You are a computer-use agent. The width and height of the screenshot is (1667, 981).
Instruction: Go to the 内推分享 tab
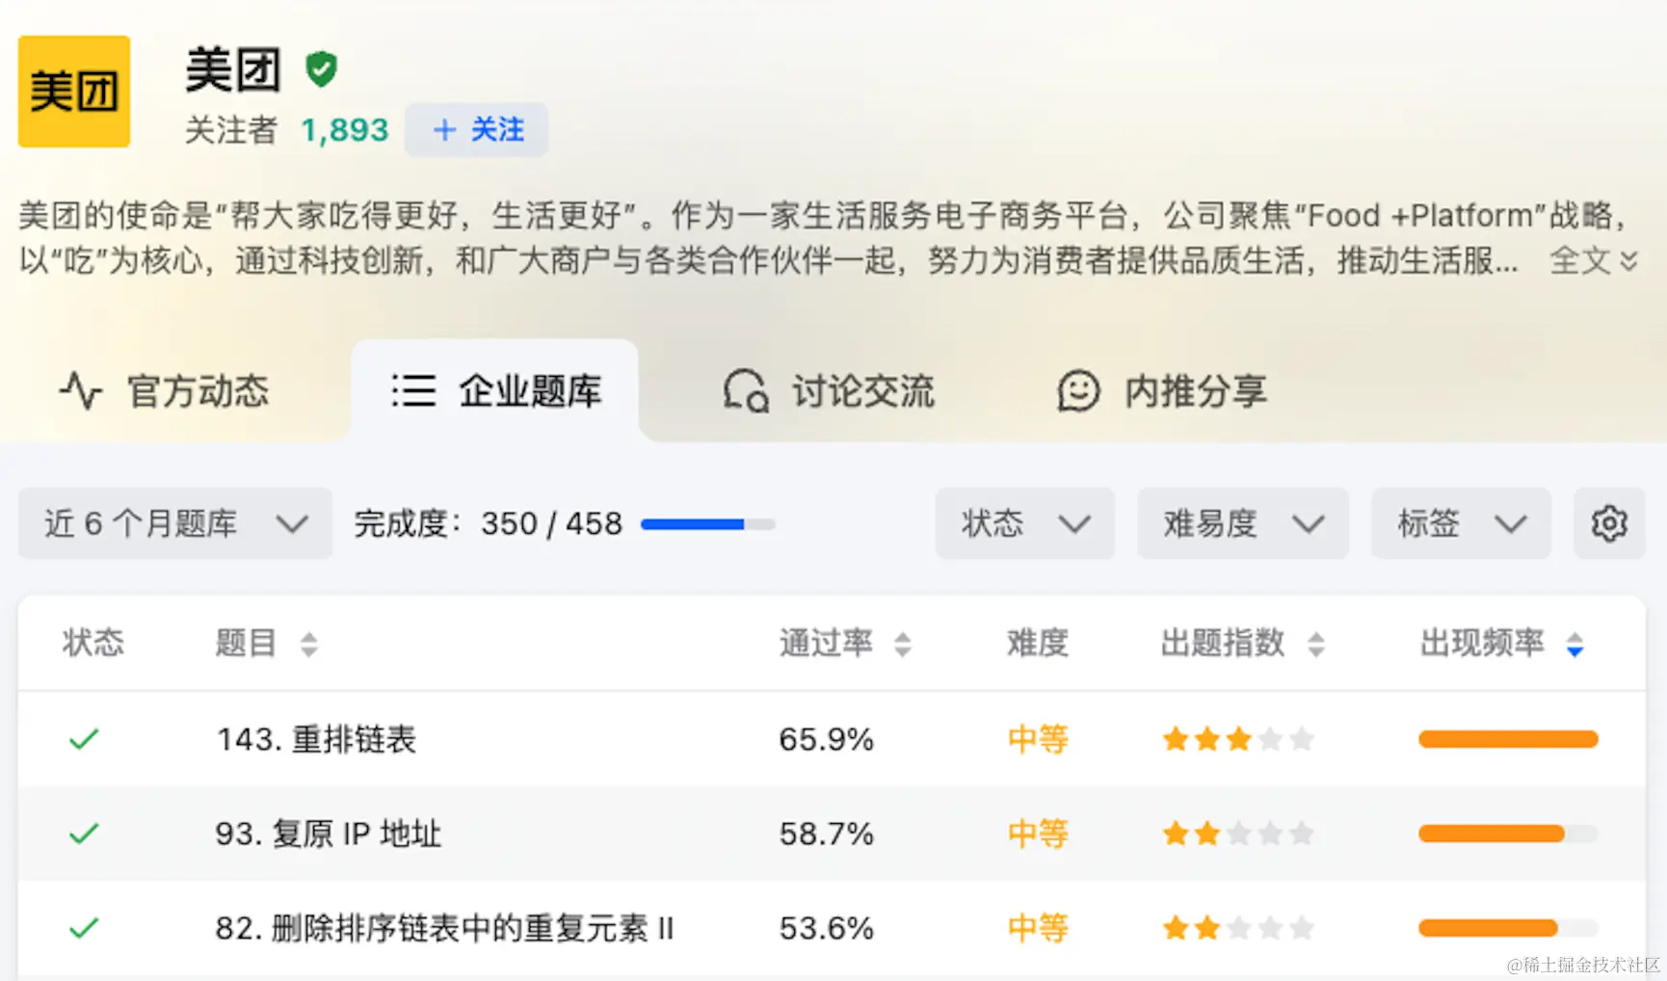point(1161,391)
